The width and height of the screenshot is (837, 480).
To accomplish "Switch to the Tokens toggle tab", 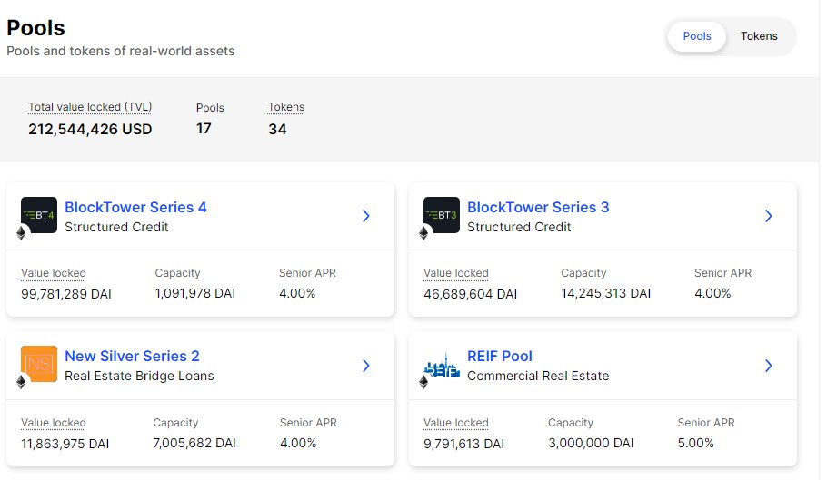I will tap(759, 36).
